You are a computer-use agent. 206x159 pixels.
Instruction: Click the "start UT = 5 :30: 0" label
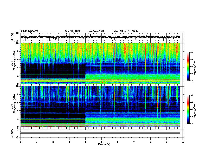pyautogui.click(x=126, y=31)
